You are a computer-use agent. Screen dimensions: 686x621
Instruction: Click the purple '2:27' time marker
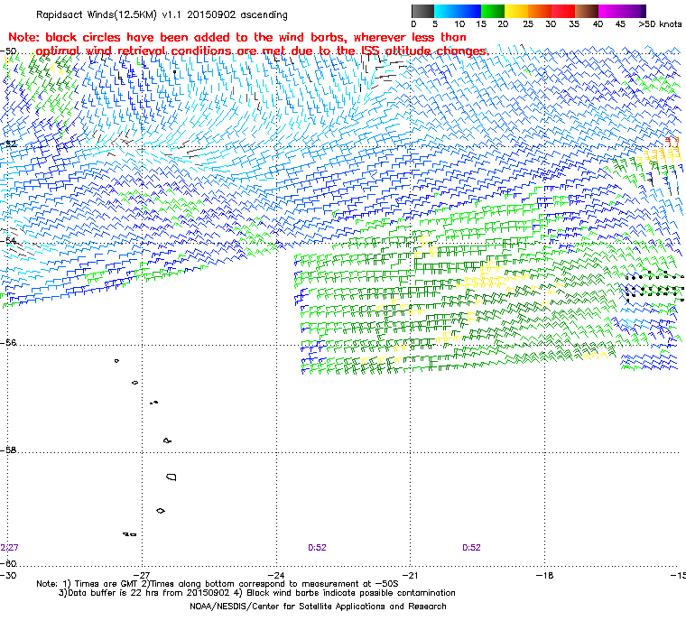click(9, 548)
